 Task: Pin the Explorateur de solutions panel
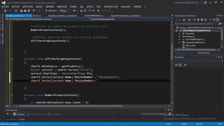(219, 15)
